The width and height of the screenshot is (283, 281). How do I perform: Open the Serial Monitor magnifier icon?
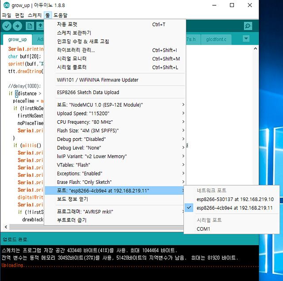[x=248, y=26]
